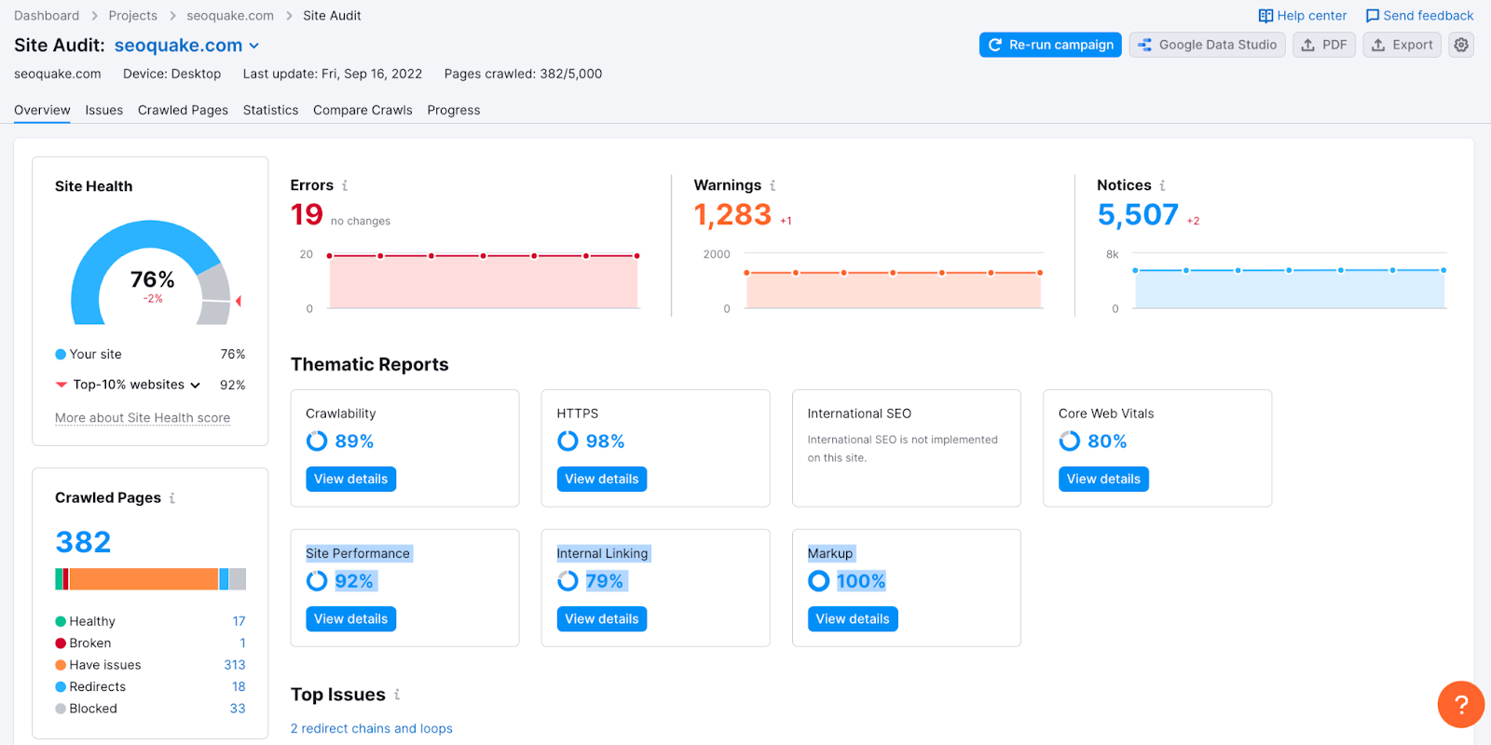Open settings gear icon
This screenshot has width=1491, height=745.
click(x=1461, y=45)
